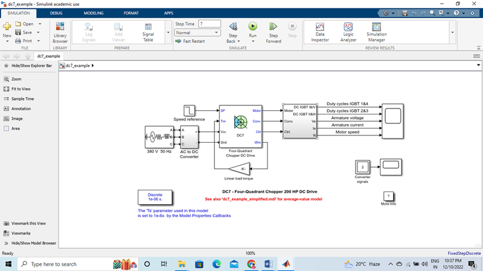The height and width of the screenshot is (271, 483).
Task: Select the Area tool
Action: pyautogui.click(x=11, y=128)
